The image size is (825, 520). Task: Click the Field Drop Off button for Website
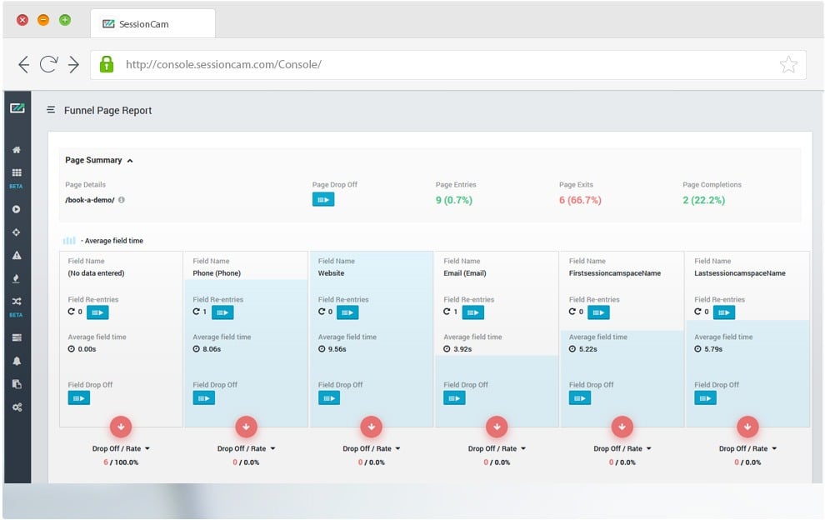329,398
